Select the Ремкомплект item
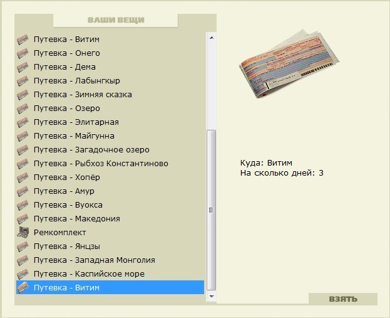The width and height of the screenshot is (390, 318). (110, 233)
